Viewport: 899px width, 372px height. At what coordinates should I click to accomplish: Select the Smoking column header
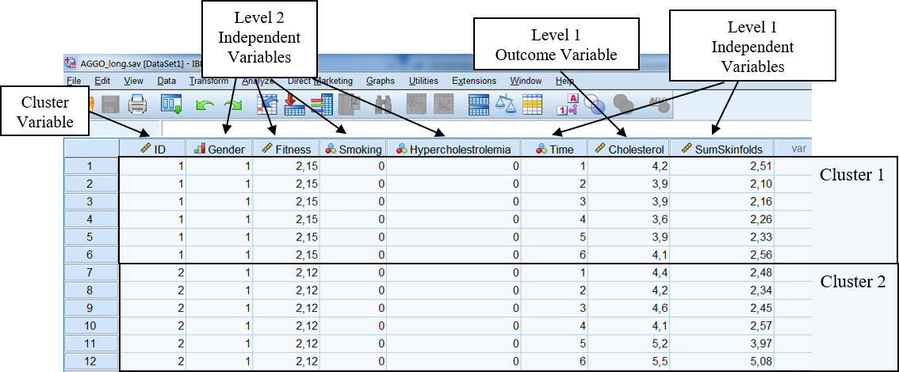[354, 150]
